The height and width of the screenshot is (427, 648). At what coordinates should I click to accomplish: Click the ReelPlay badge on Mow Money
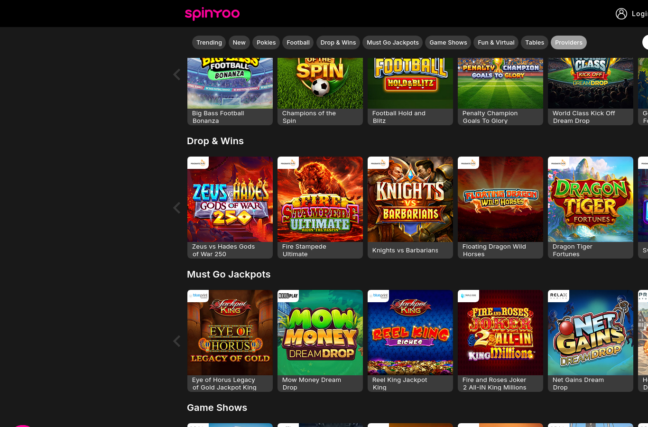click(x=288, y=296)
